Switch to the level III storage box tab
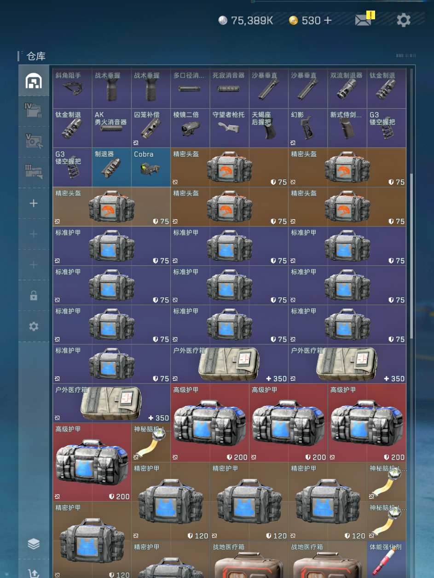434x578 pixels. point(34,172)
